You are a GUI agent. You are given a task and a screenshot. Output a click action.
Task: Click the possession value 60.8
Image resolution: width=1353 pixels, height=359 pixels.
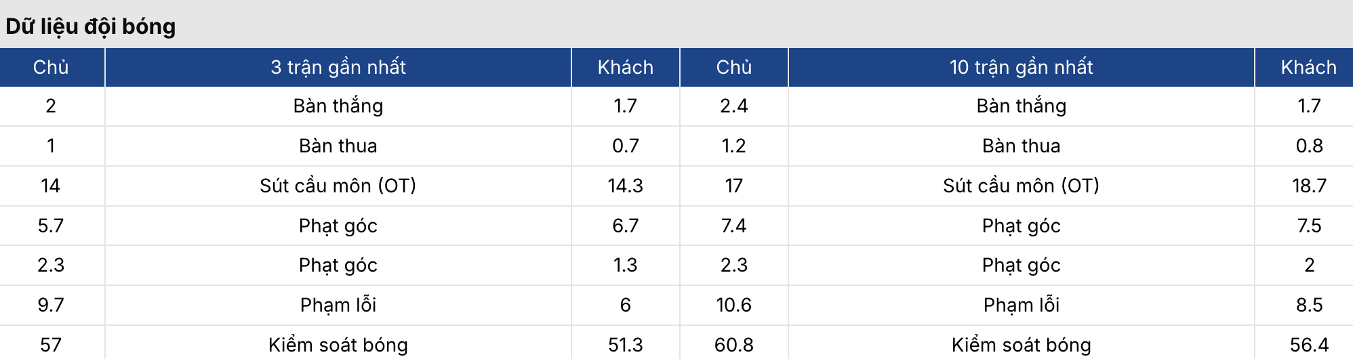(733, 345)
